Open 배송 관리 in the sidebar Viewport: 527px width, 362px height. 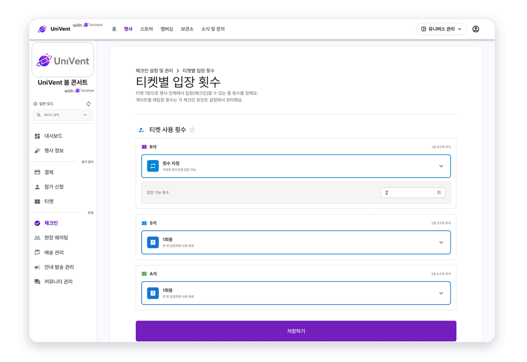54,252
